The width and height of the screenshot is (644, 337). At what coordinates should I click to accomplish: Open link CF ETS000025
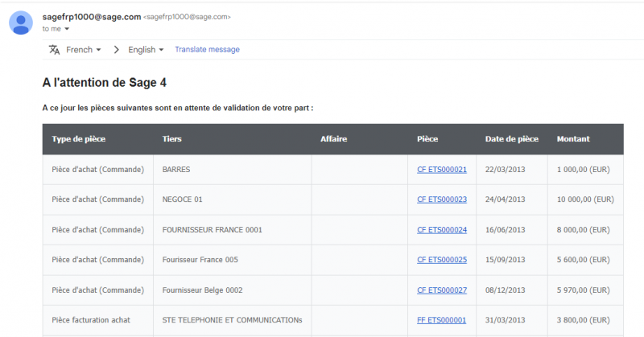(442, 260)
